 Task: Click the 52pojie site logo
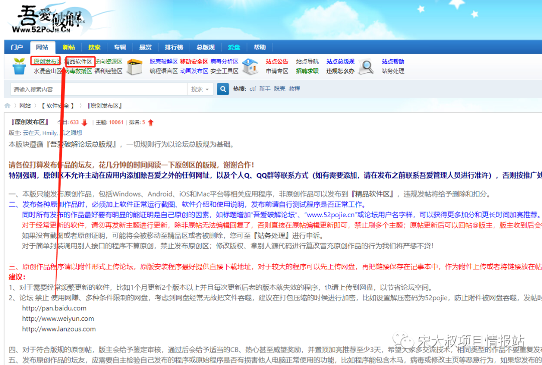(49, 20)
